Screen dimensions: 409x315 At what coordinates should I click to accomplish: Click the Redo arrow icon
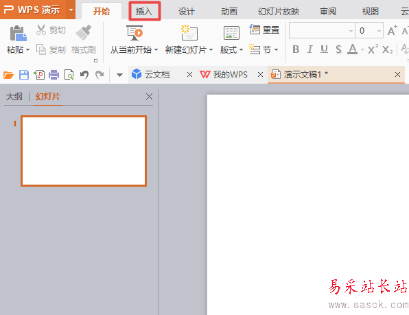click(x=100, y=75)
